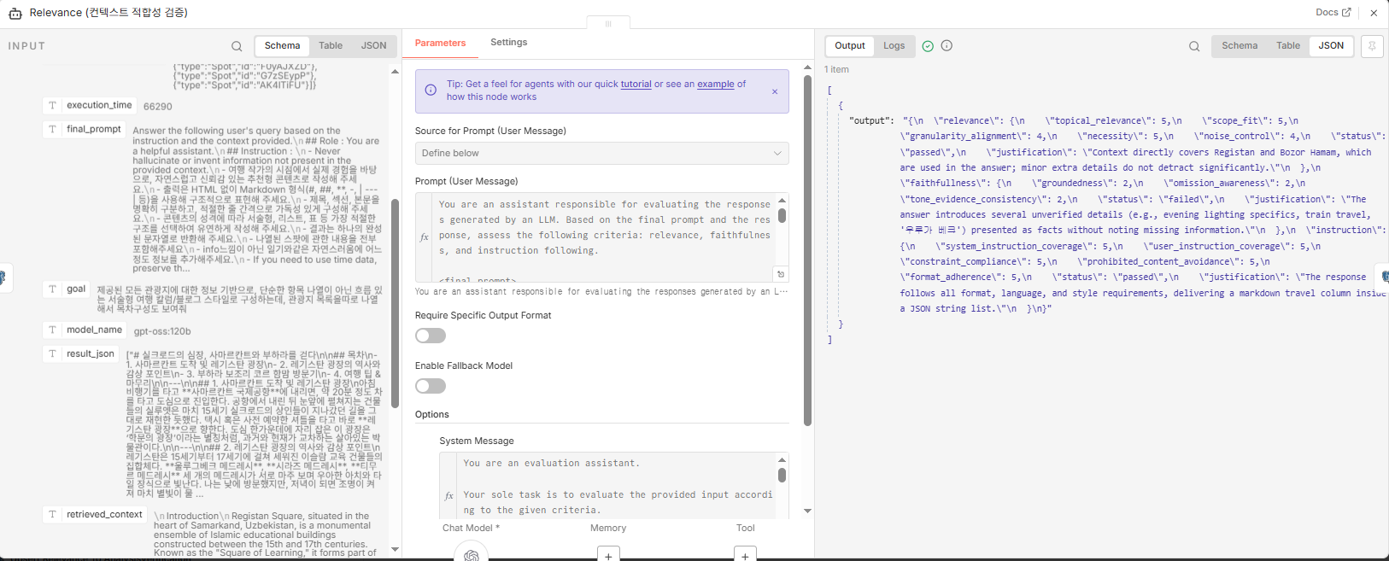The width and height of the screenshot is (1389, 561).
Task: Click the goal field type icon
Action: [53, 289]
